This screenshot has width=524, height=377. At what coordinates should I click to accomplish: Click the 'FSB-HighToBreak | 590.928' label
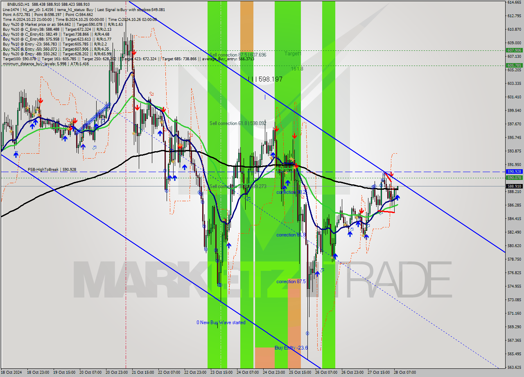coord(52,169)
